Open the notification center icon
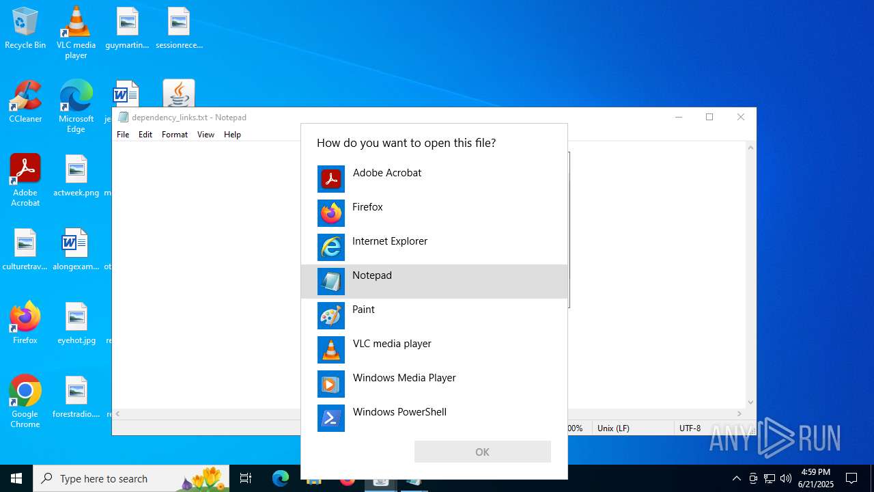The height and width of the screenshot is (492, 874). (851, 478)
